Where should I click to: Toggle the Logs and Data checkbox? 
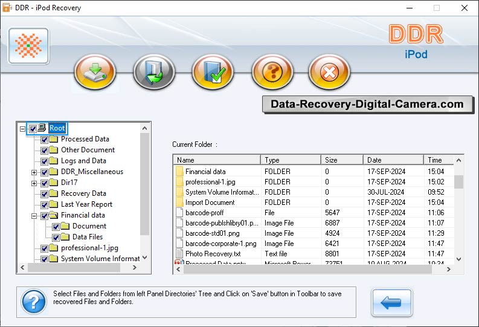click(44, 161)
